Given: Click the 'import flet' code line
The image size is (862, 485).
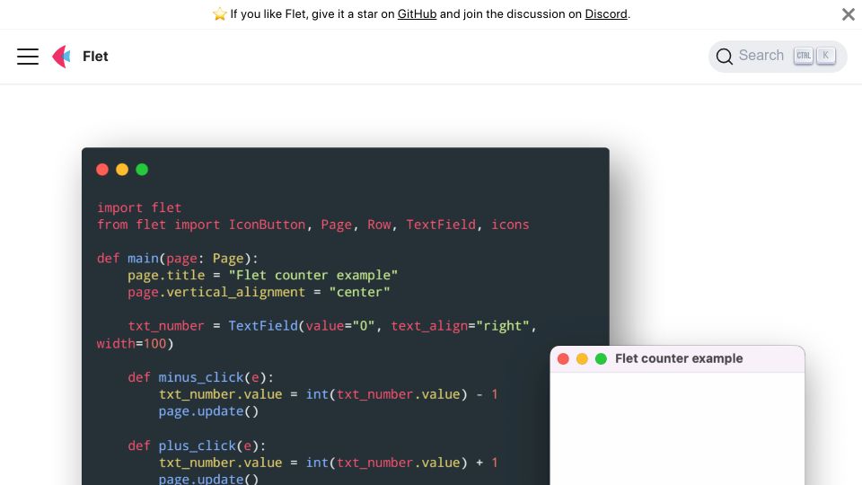Looking at the screenshot, I should click(x=139, y=207).
